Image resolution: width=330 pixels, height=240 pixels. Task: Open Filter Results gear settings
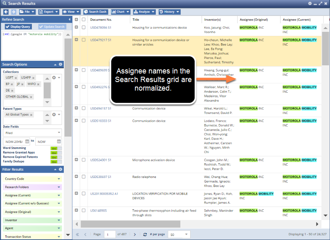click(61, 169)
